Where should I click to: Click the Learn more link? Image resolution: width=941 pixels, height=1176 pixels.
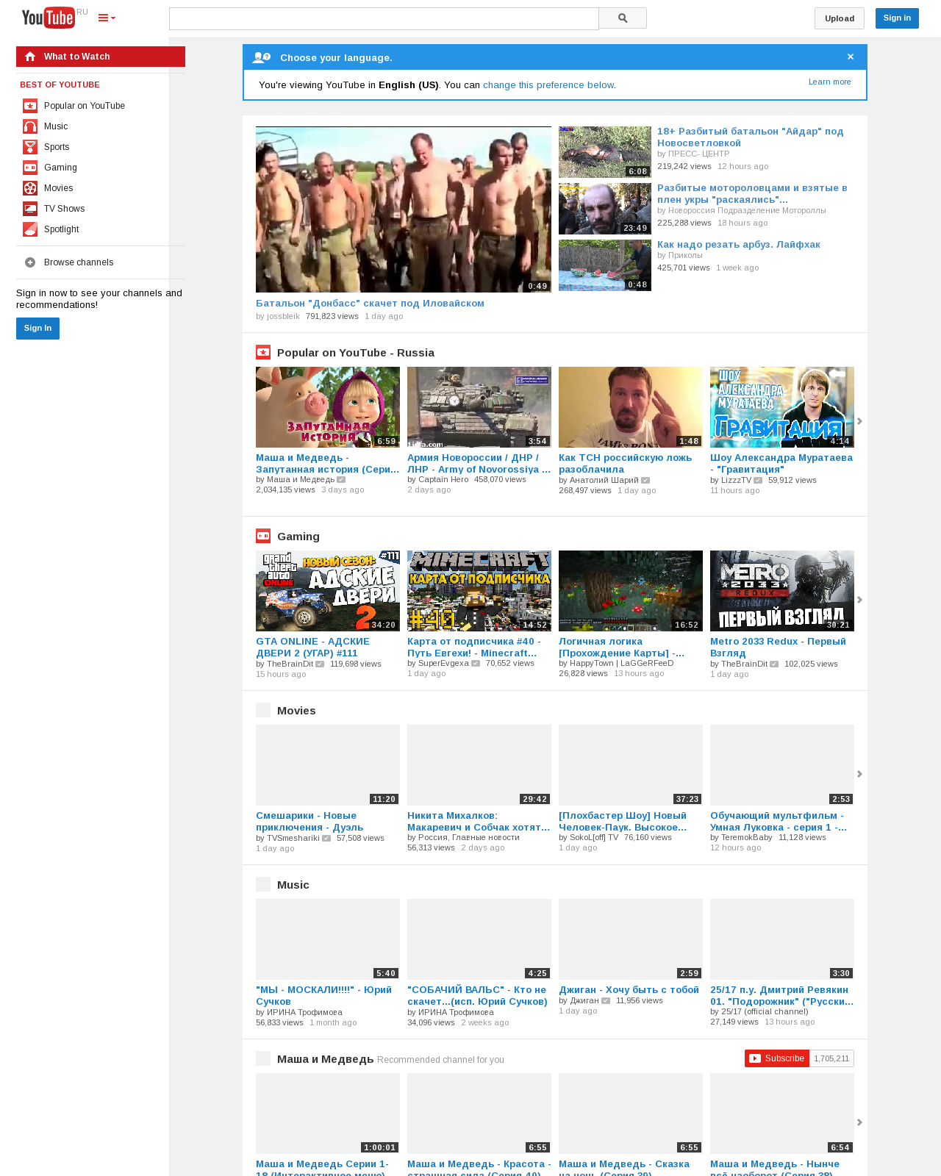click(830, 82)
